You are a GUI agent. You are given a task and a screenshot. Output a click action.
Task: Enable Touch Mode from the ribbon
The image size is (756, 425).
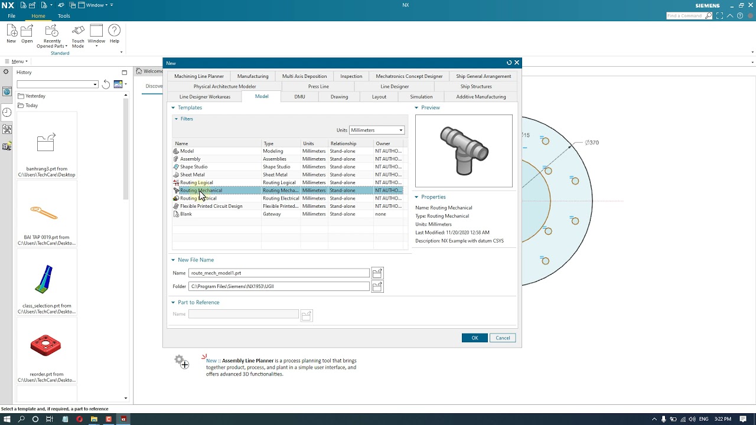coord(78,36)
